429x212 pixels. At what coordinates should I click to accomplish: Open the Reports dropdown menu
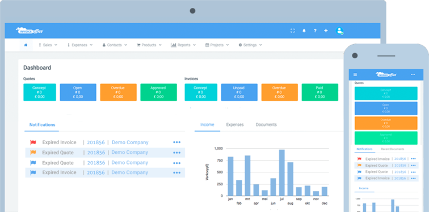pos(183,45)
